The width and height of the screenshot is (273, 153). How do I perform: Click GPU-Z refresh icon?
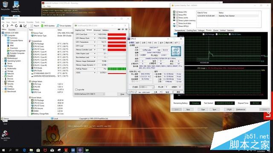(123, 29)
